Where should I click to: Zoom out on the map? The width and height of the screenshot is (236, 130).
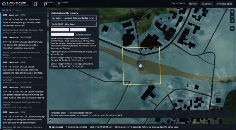click(x=232, y=16)
